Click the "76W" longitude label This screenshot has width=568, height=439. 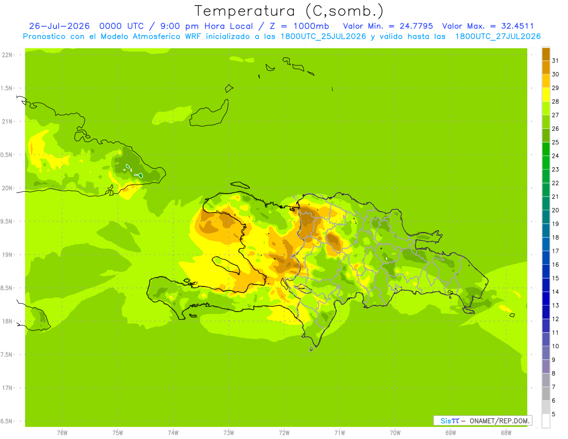62,433
